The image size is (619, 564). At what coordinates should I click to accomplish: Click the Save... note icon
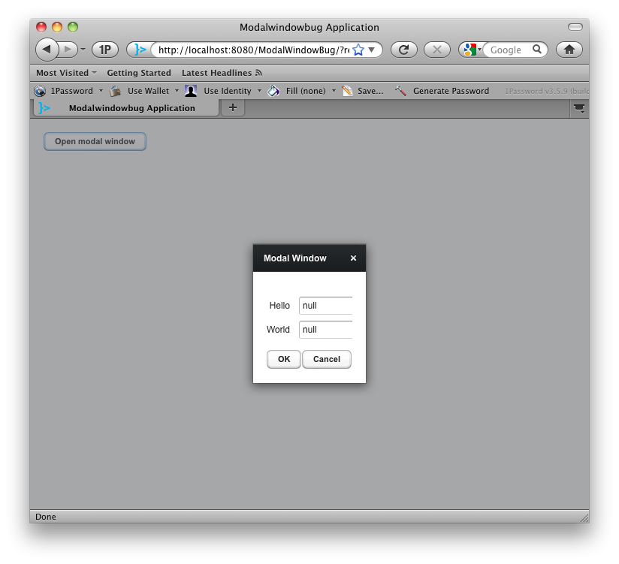(x=346, y=90)
